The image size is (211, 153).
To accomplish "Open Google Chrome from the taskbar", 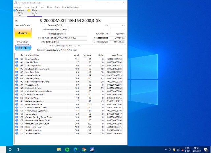I will click(x=84, y=149).
